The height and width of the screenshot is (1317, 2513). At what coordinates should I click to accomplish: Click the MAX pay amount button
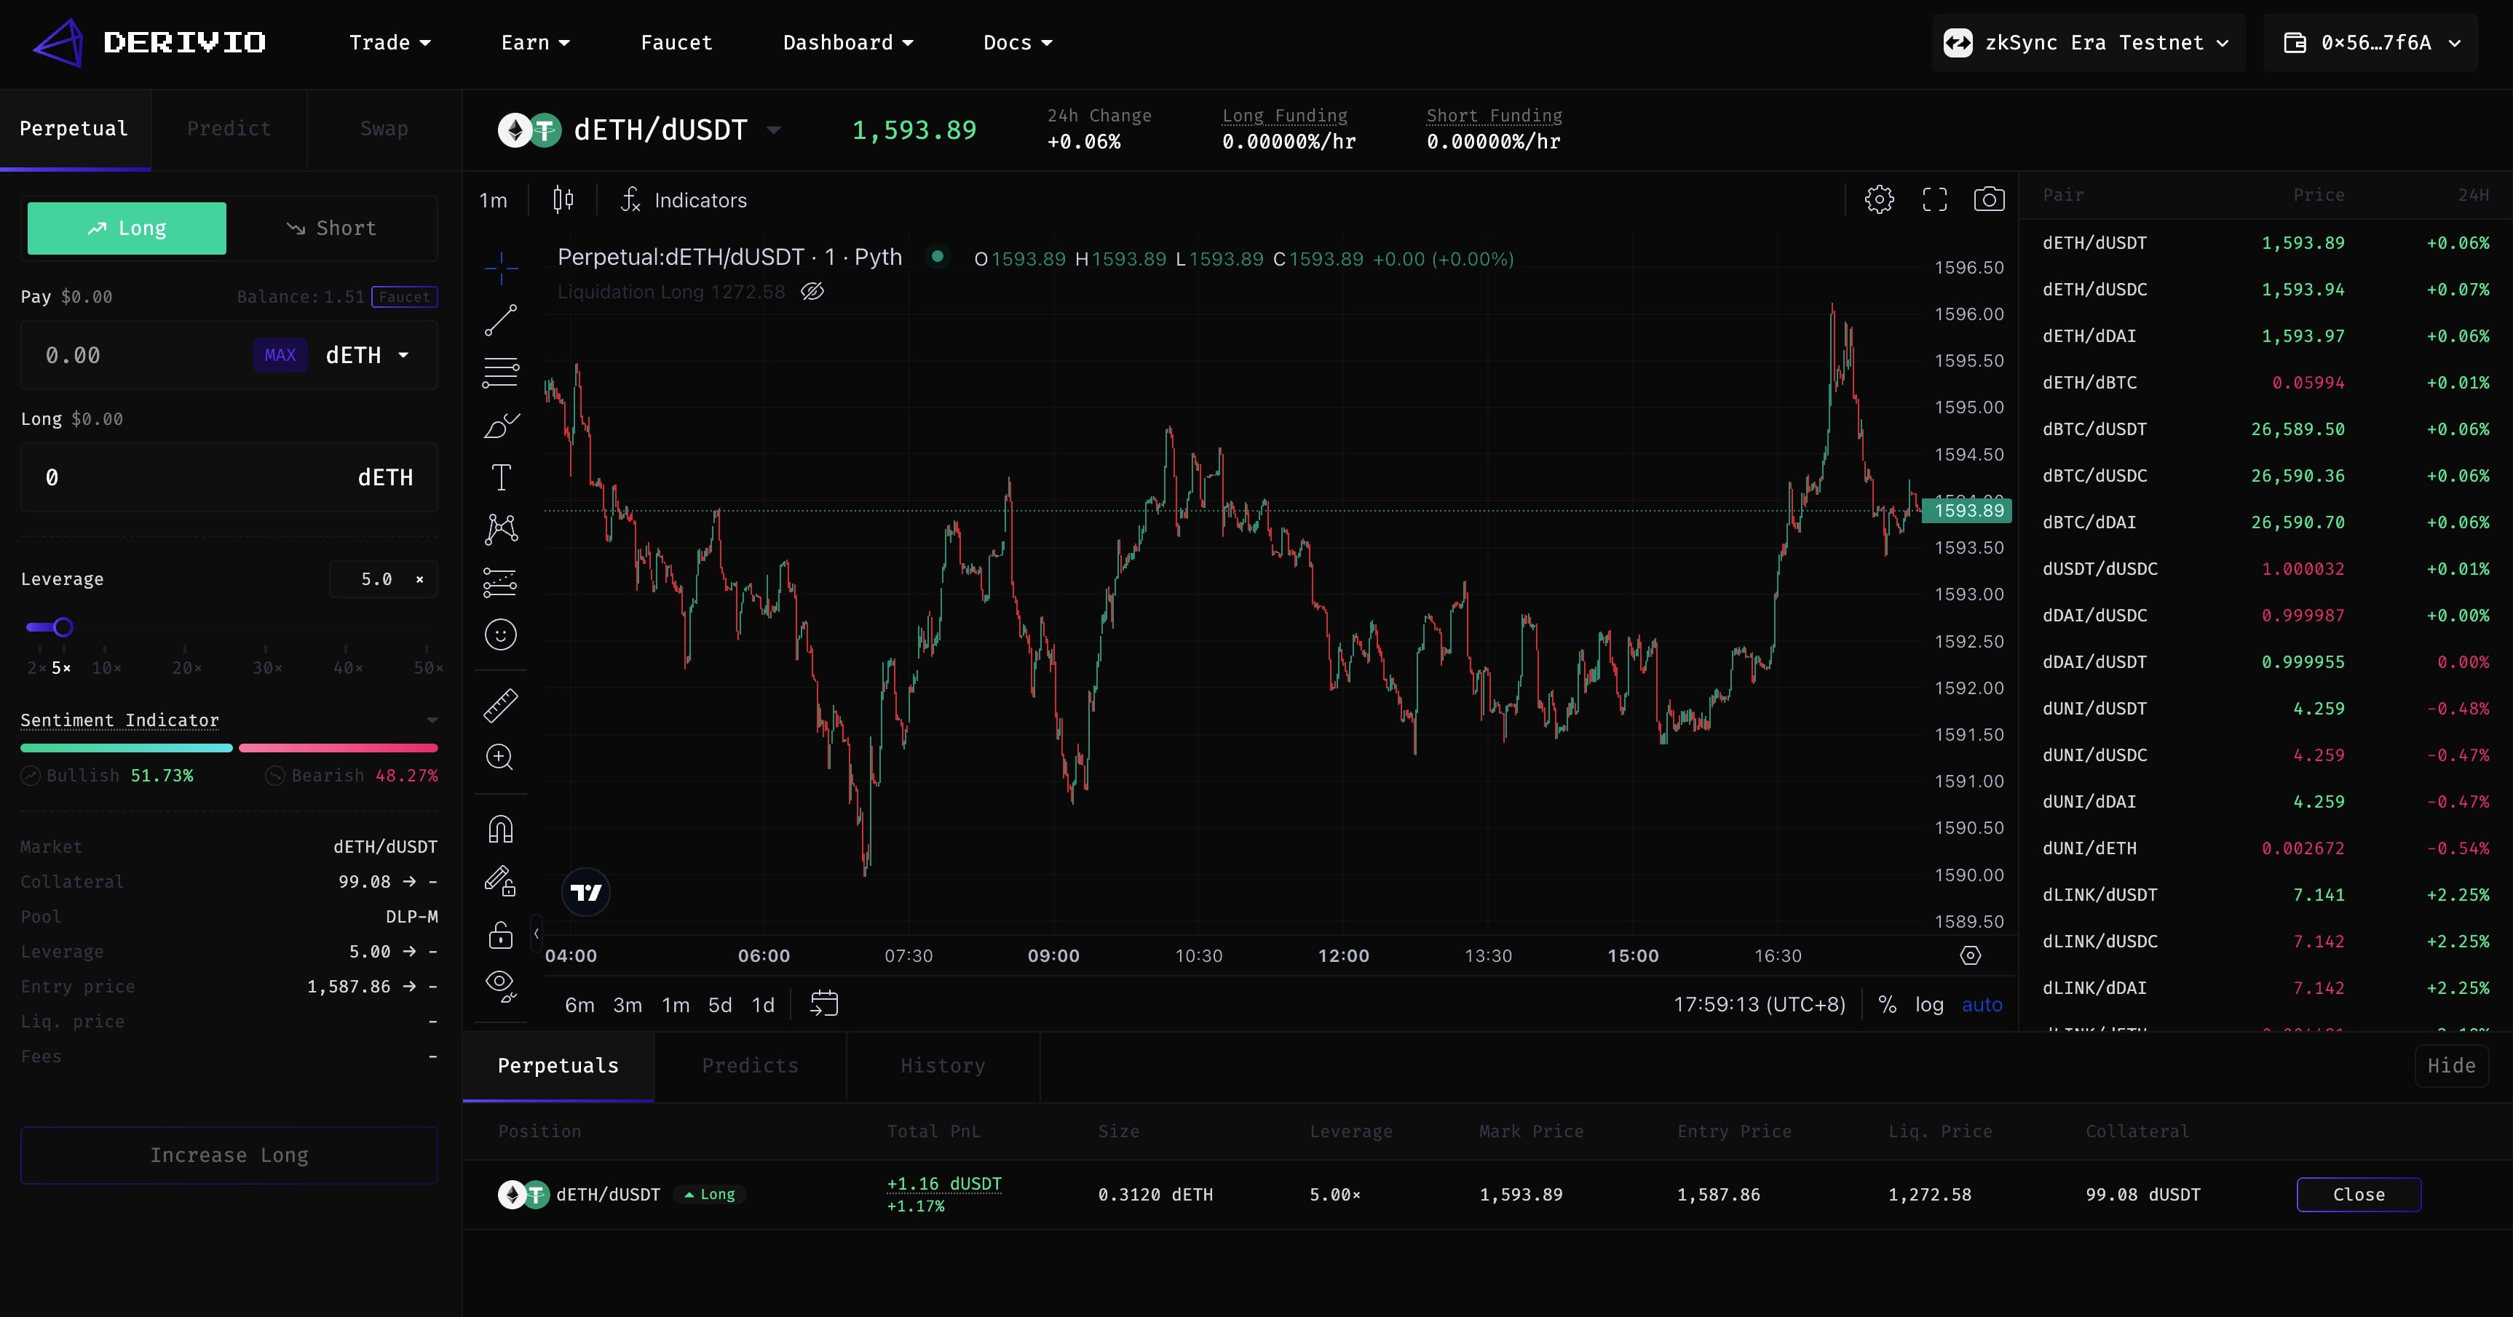tap(280, 356)
